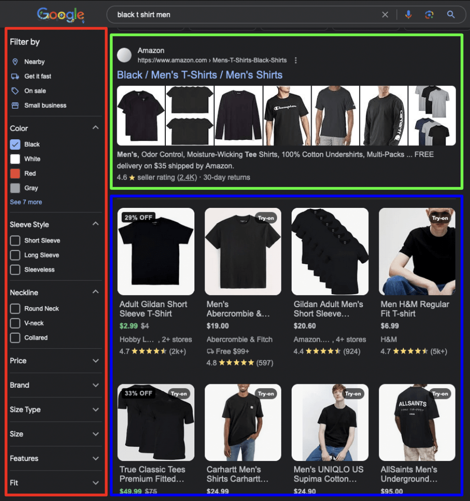Check the Short Sleeve checkbox

[15, 240]
